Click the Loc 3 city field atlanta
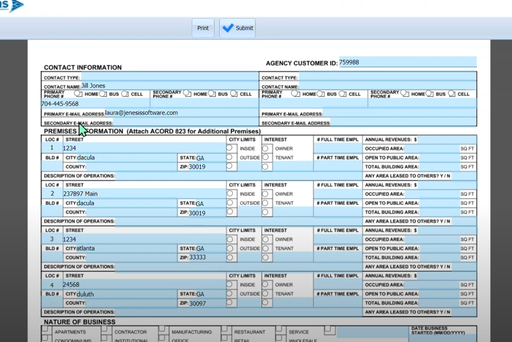512x342 pixels. point(126,248)
